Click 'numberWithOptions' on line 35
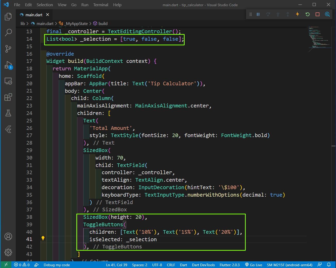Viewport: 336px width, 268px height. tap(213, 195)
